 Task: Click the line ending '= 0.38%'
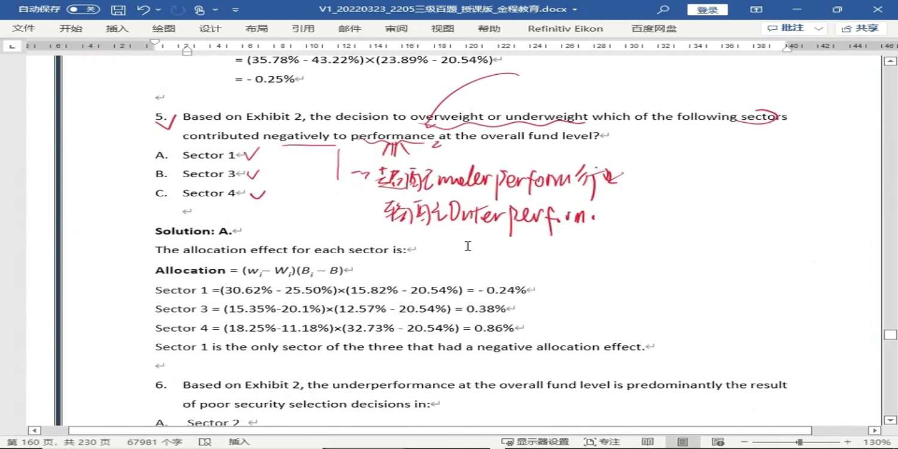(x=330, y=309)
